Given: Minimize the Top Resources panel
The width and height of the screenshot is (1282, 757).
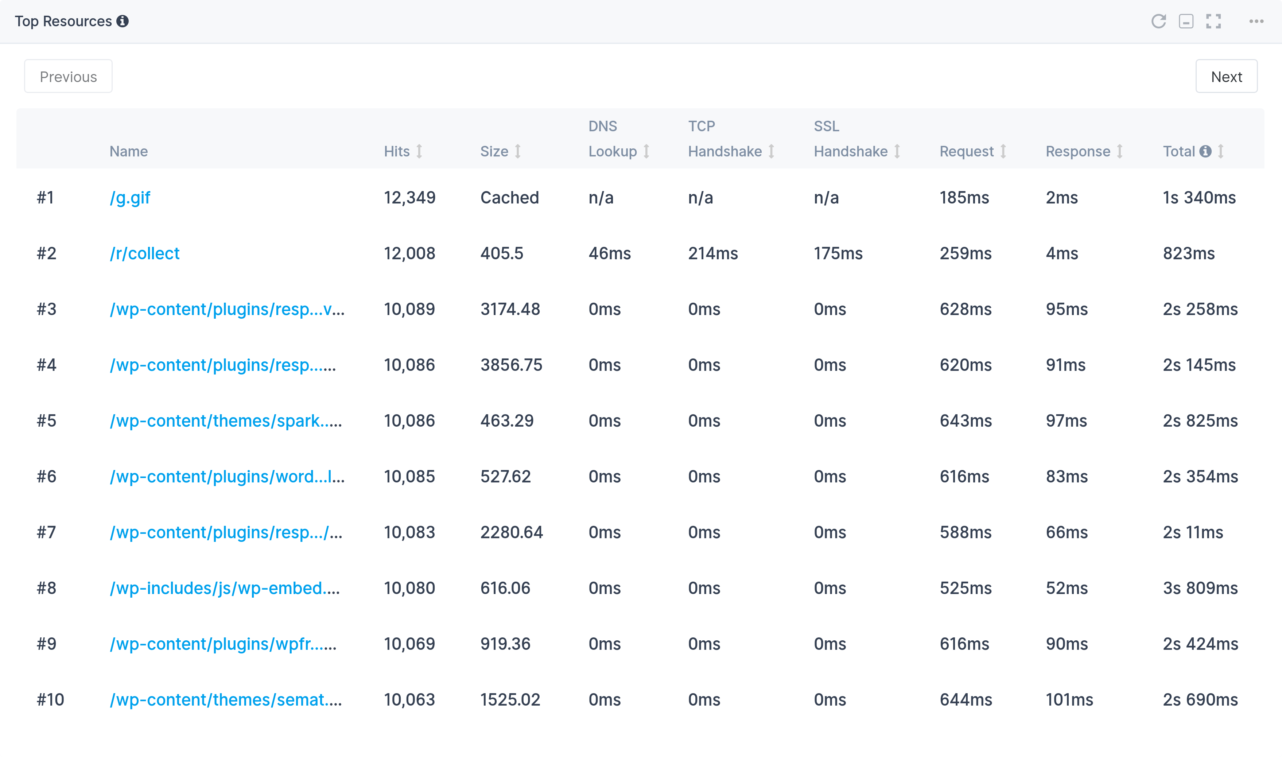Looking at the screenshot, I should click(1186, 21).
